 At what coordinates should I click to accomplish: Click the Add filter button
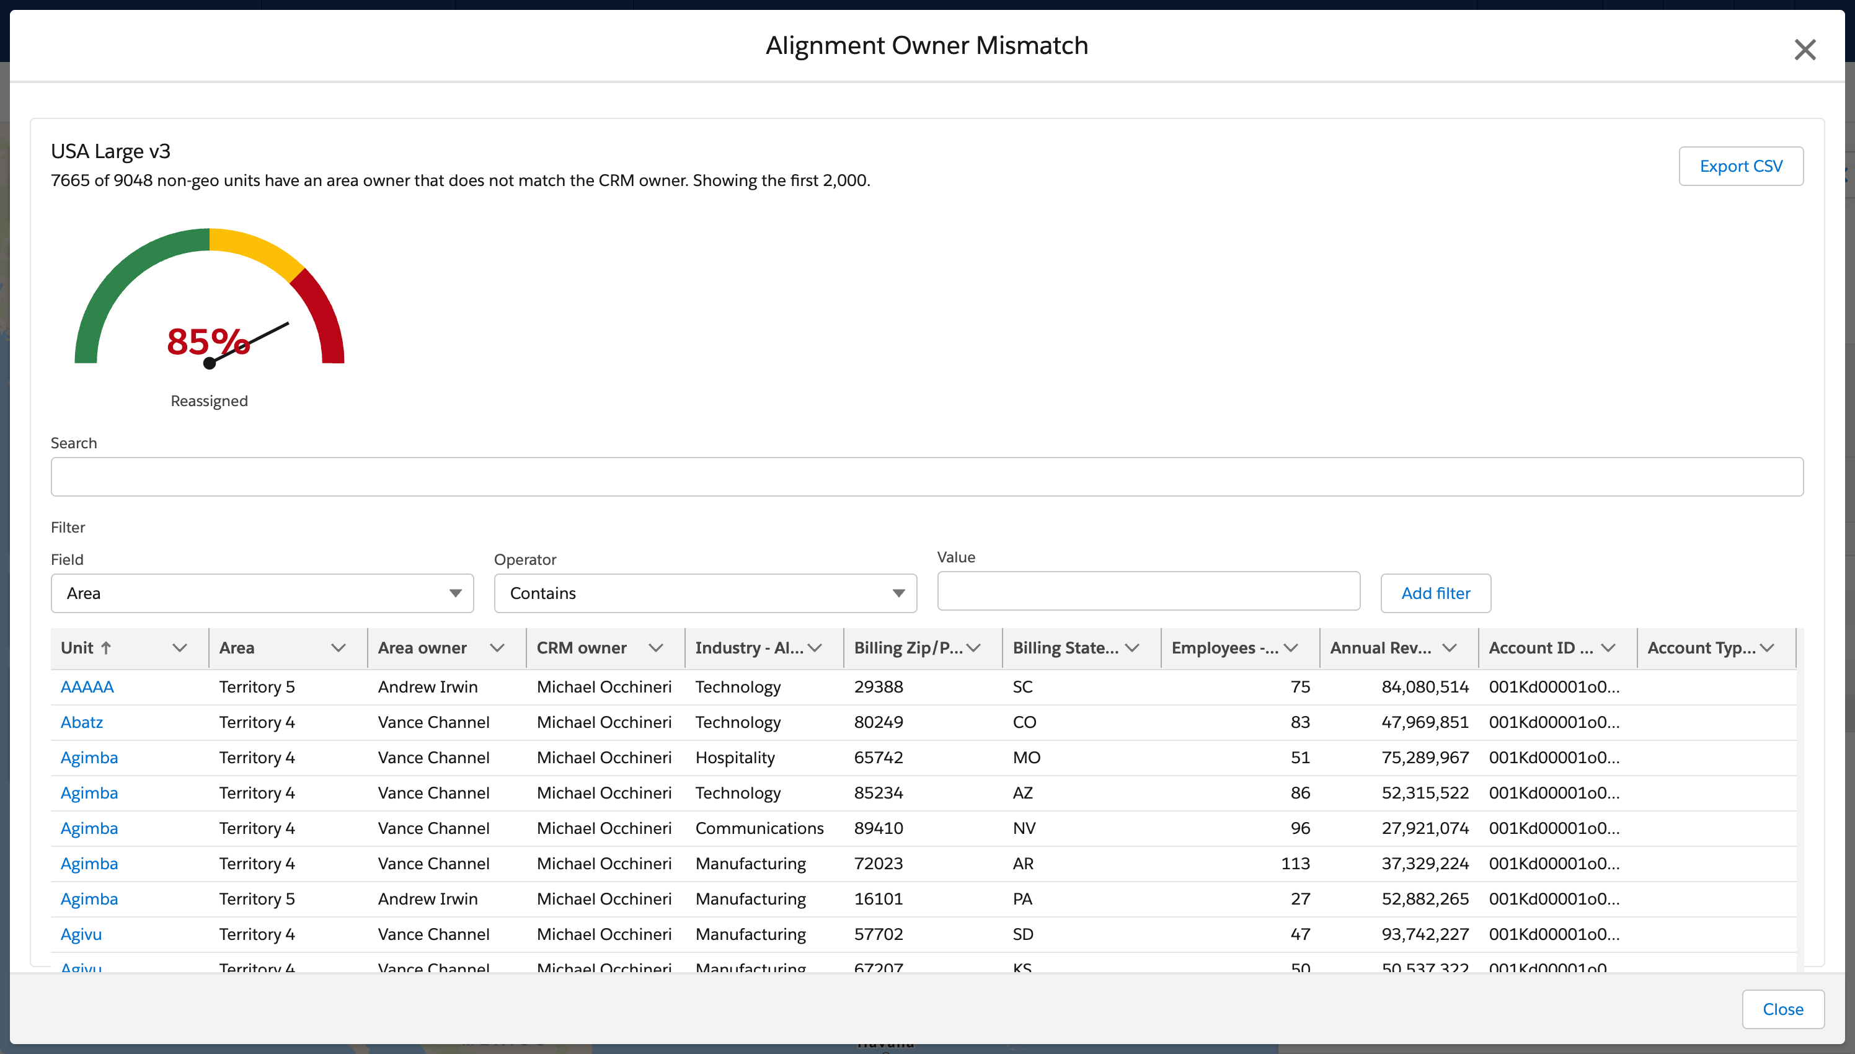(x=1435, y=593)
